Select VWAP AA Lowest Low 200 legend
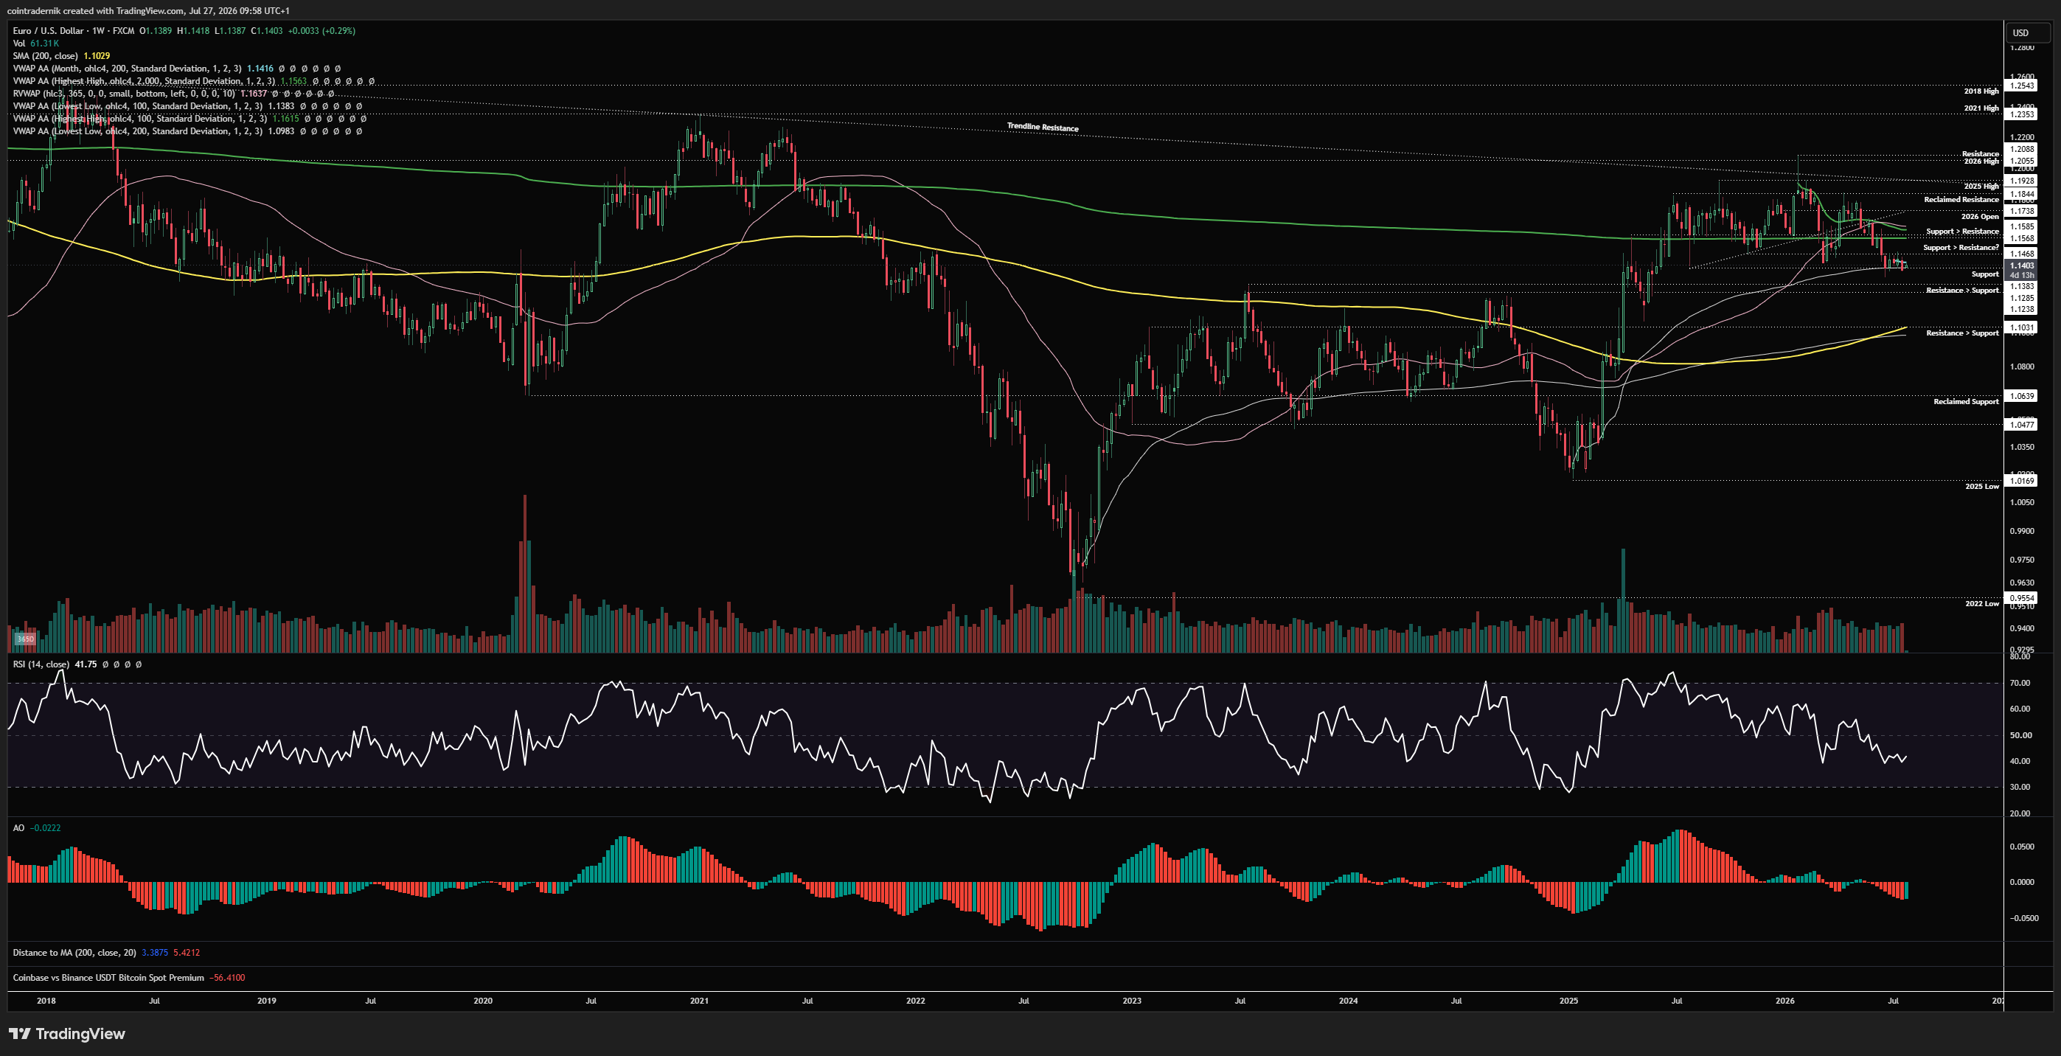The width and height of the screenshot is (2061, 1056). [187, 131]
